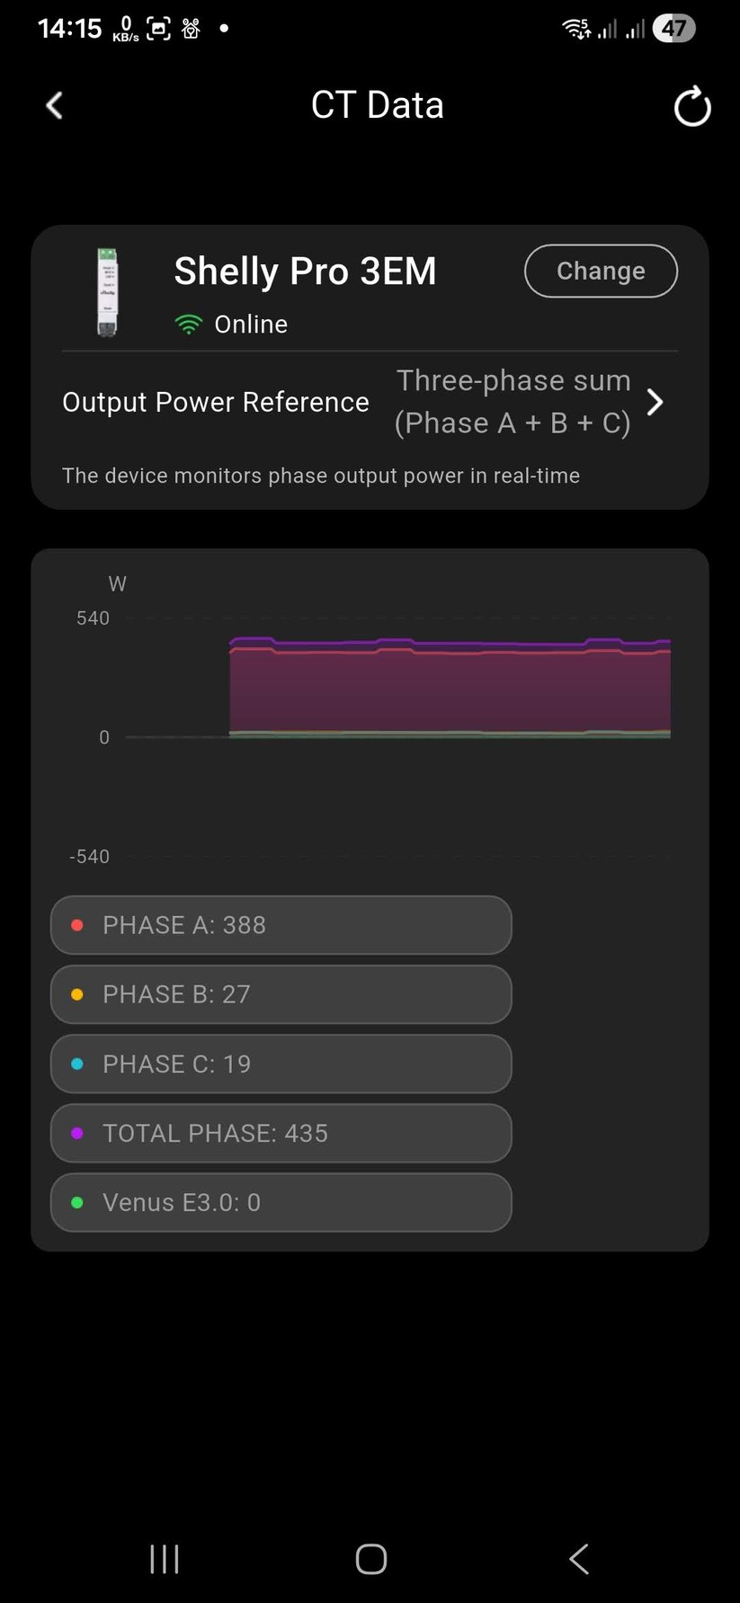Expand the Three-phase sum selection
The height and width of the screenshot is (1603, 740).
[x=513, y=402]
